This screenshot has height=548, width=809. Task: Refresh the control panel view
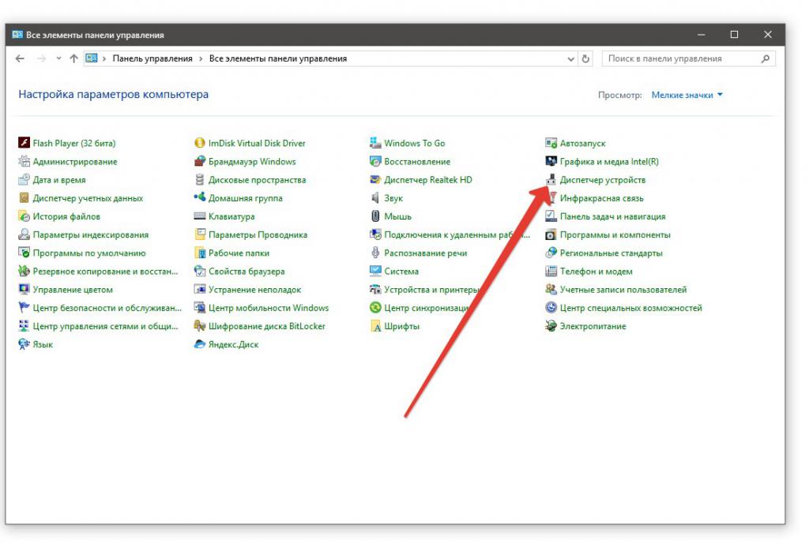585,58
